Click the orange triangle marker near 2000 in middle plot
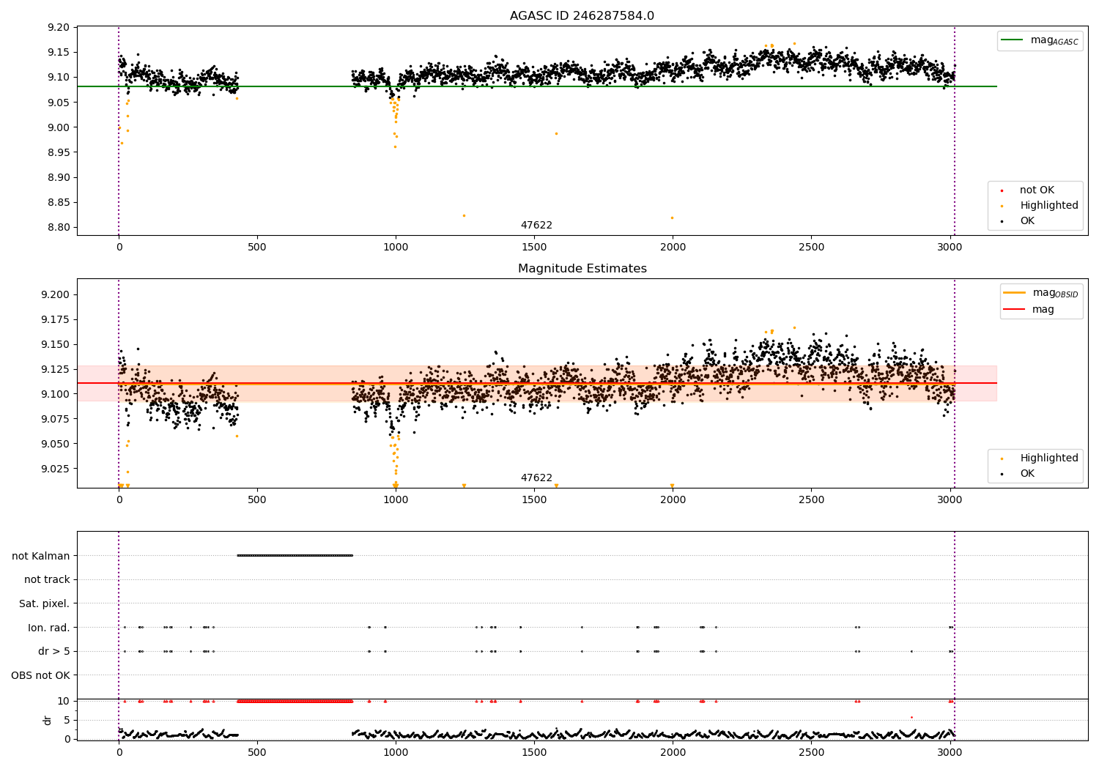This screenshot has width=1099, height=769. click(x=672, y=486)
